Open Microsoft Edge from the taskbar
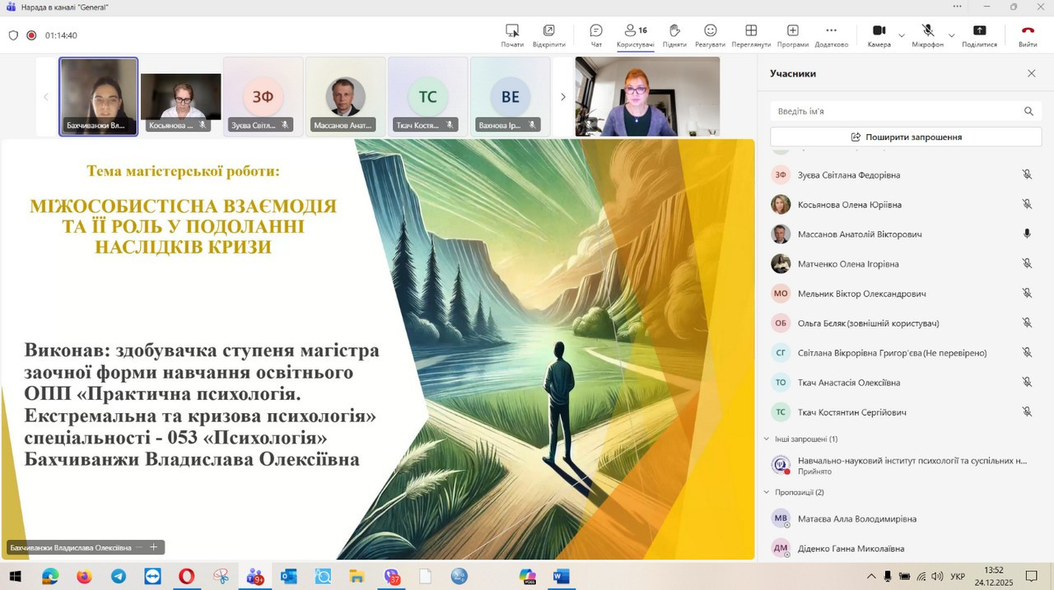1054x590 pixels. [50, 576]
